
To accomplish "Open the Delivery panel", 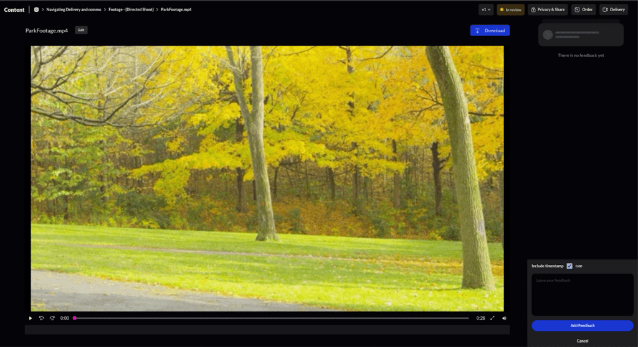I will (x=613, y=9).
